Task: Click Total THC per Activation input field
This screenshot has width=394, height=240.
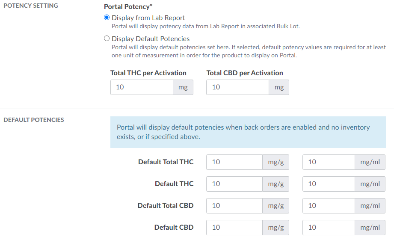Action: [x=142, y=87]
